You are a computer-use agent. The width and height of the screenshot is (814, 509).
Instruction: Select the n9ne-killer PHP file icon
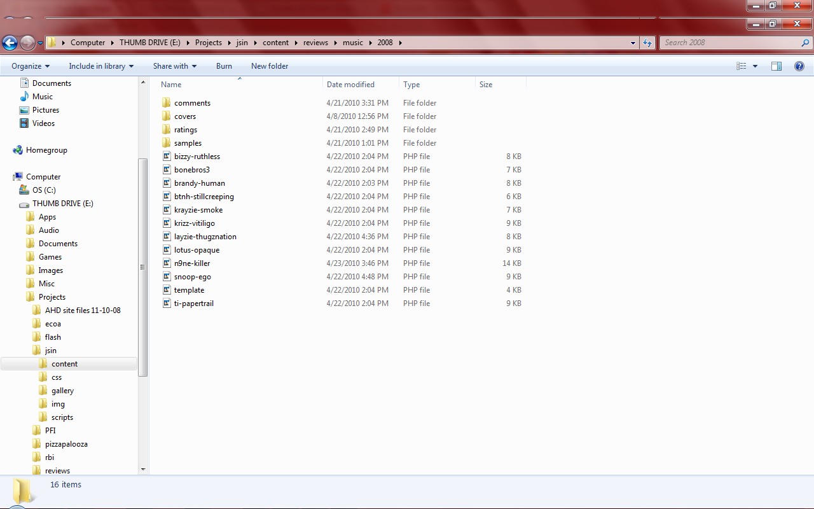(x=167, y=263)
